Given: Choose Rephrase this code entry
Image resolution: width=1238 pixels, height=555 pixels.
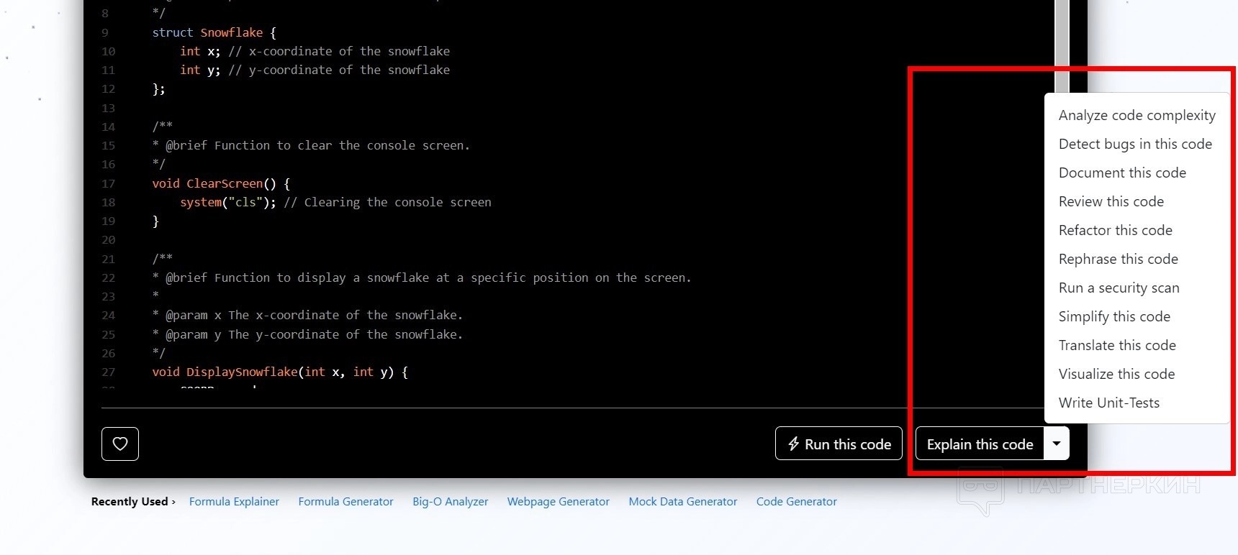Looking at the screenshot, I should (x=1119, y=259).
